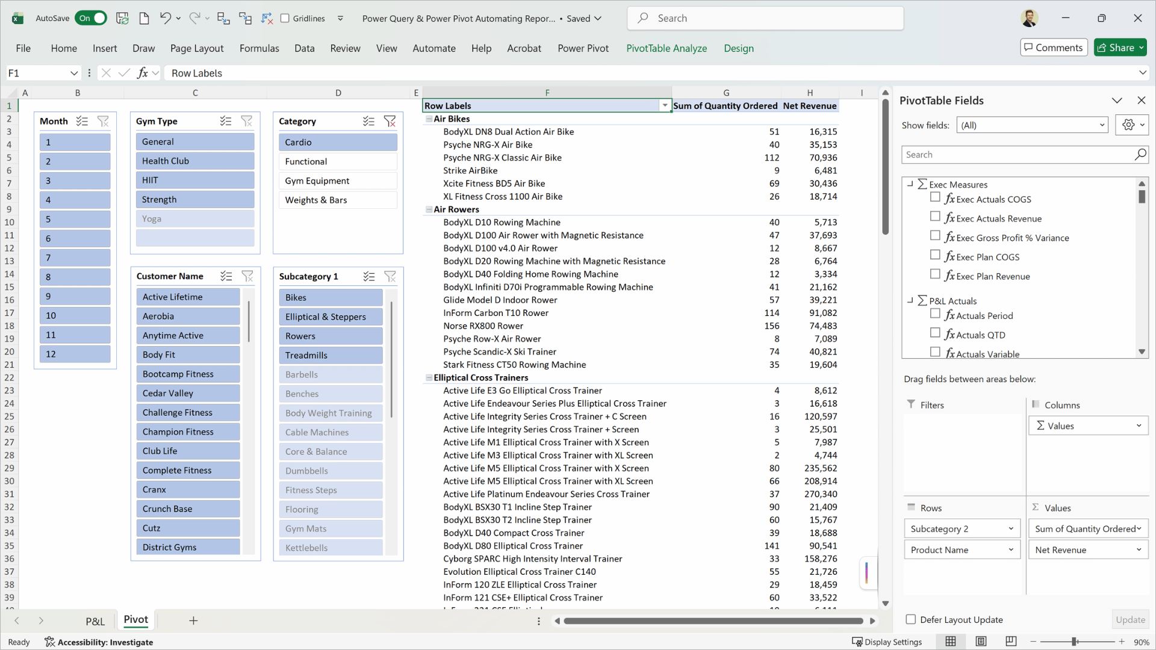Switch to Page Break Preview in status bar

pos(1011,642)
